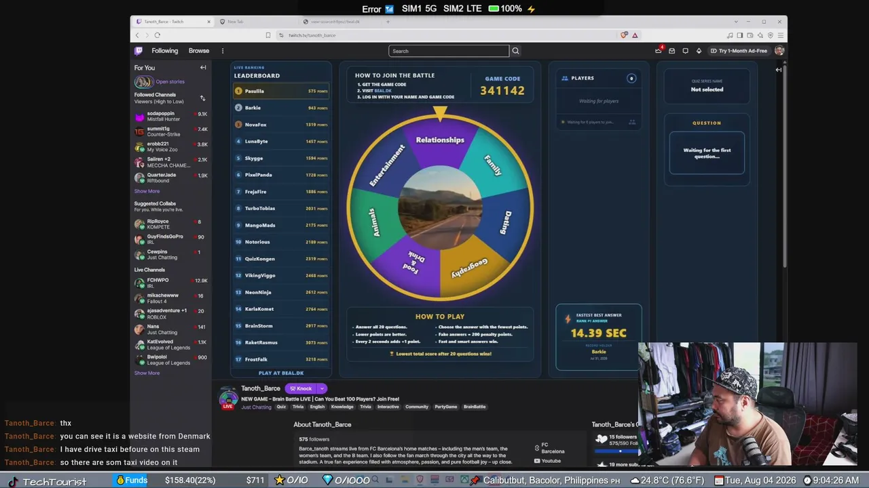Toggle the browser sidebar panel
The image size is (869, 488).
click(739, 35)
